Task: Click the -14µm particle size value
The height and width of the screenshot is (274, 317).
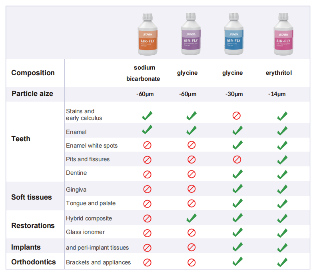Action: [x=277, y=94]
